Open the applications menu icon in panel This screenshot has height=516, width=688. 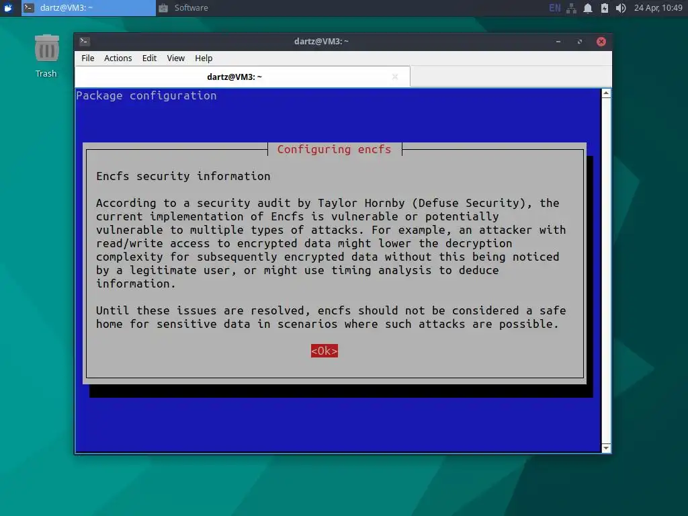pos(8,8)
